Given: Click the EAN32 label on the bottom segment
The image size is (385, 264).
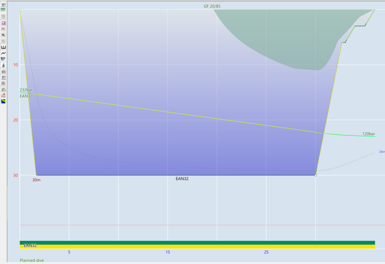Looking at the screenshot, I should 182,179.
